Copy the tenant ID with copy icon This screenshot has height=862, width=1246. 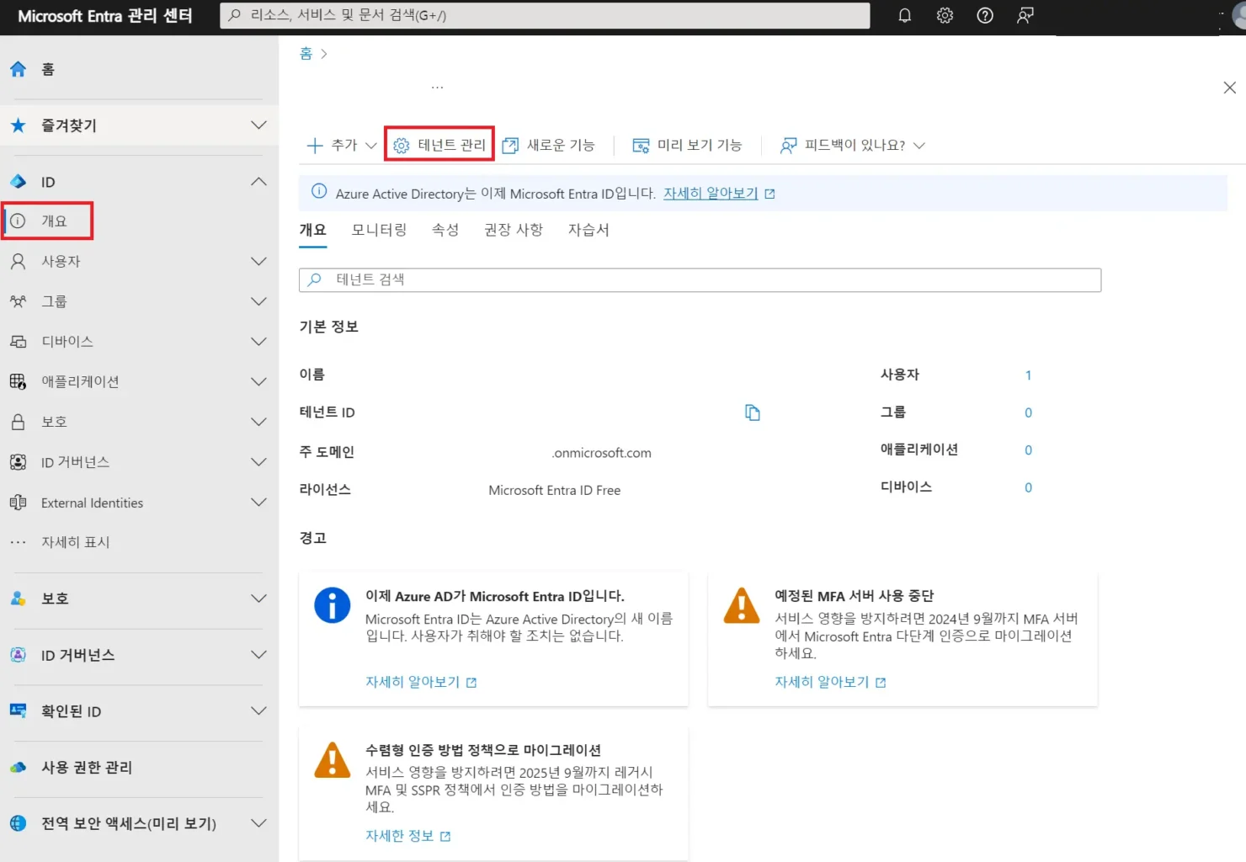pos(752,412)
